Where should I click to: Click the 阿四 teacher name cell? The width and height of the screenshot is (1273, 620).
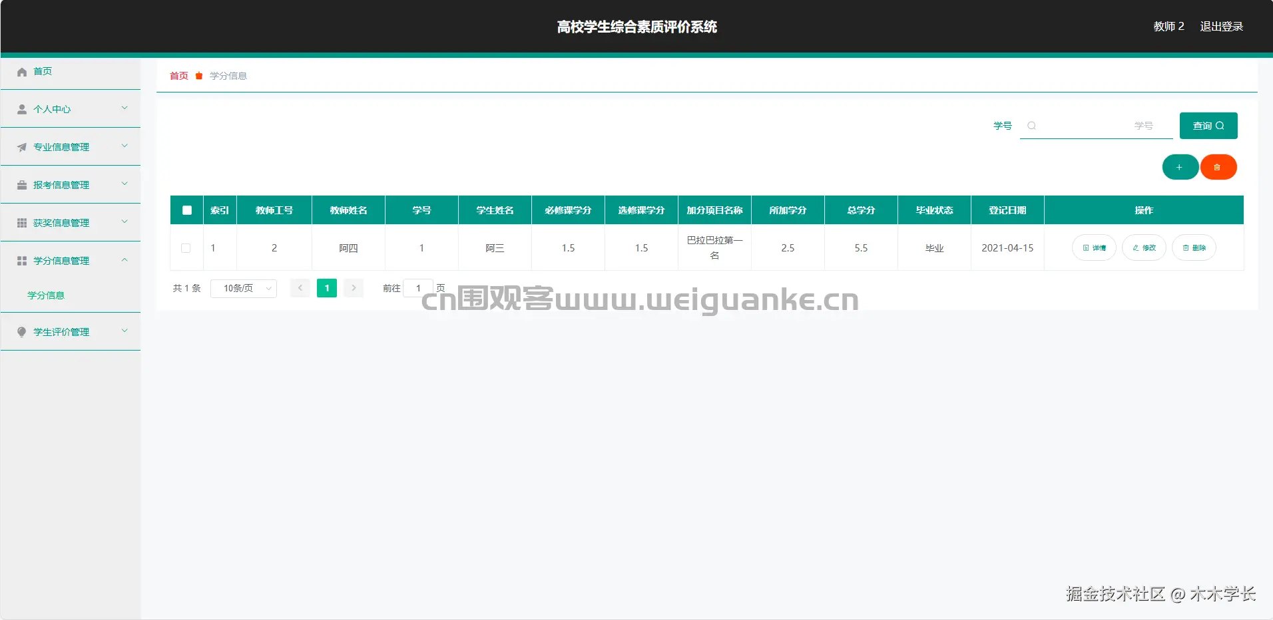pos(348,248)
